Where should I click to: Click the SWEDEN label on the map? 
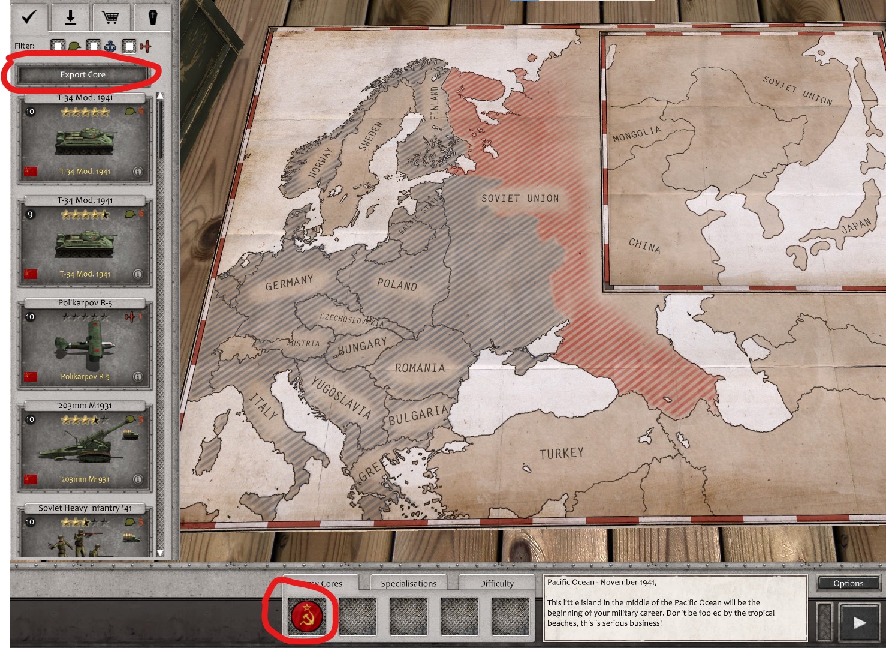pos(370,136)
